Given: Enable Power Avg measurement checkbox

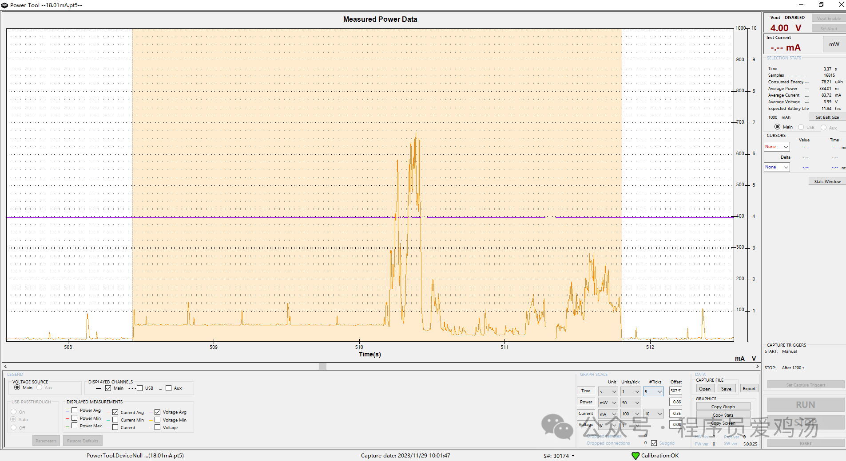Looking at the screenshot, I should 75,410.
